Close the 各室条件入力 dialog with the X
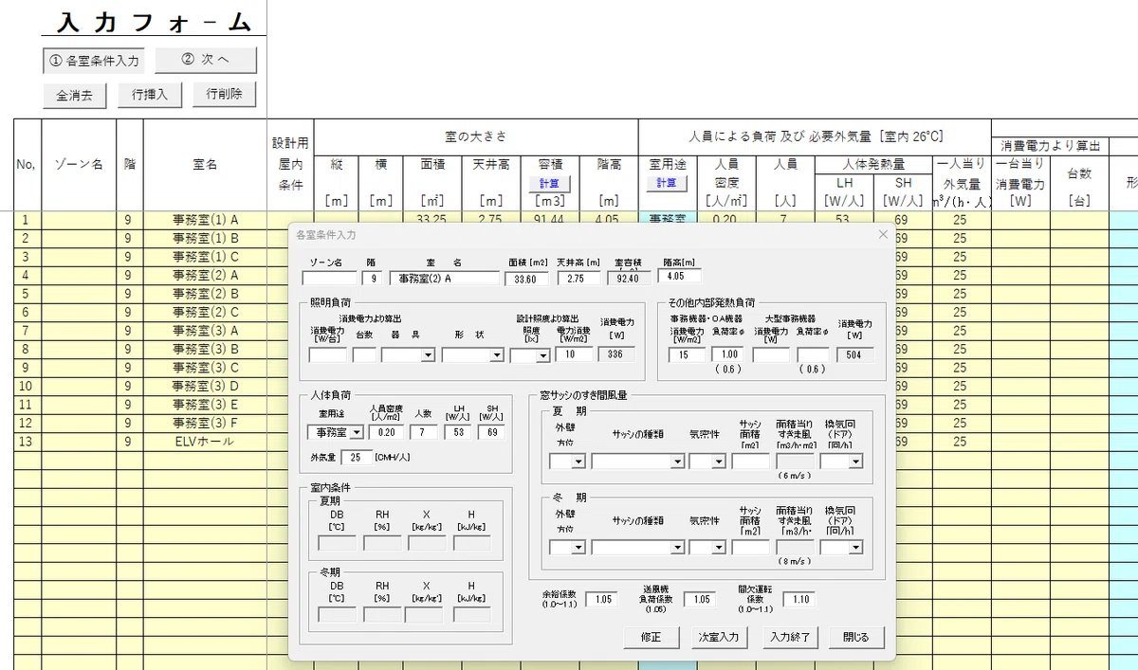This screenshot has height=670, width=1138. point(883,234)
